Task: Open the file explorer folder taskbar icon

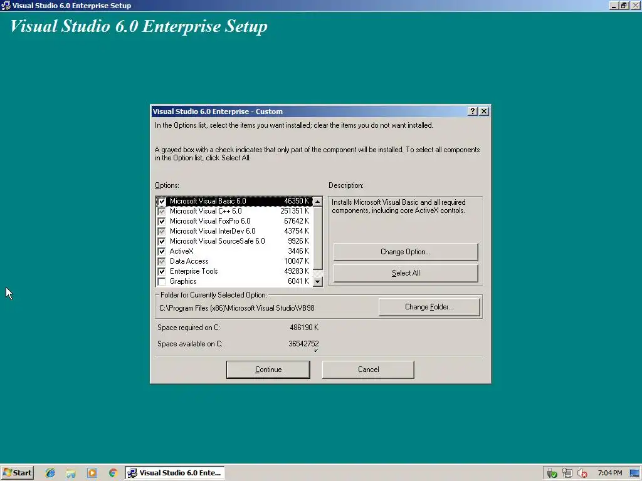Action: click(71, 473)
